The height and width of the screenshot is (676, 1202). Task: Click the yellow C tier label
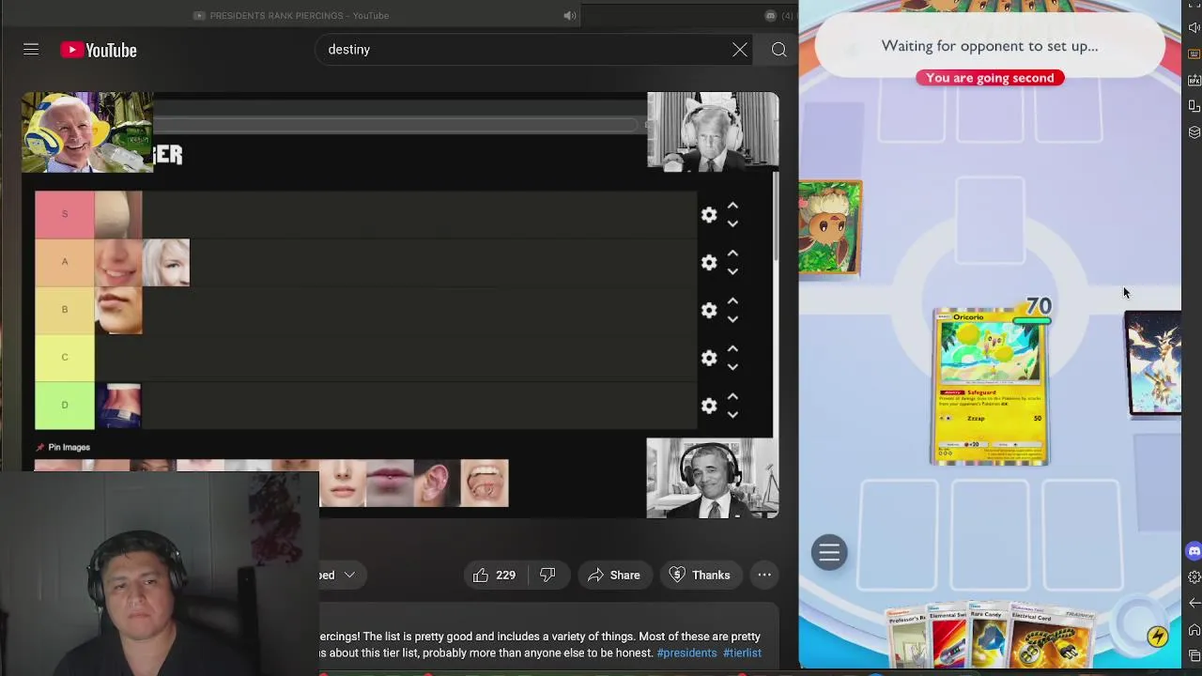[65, 358]
